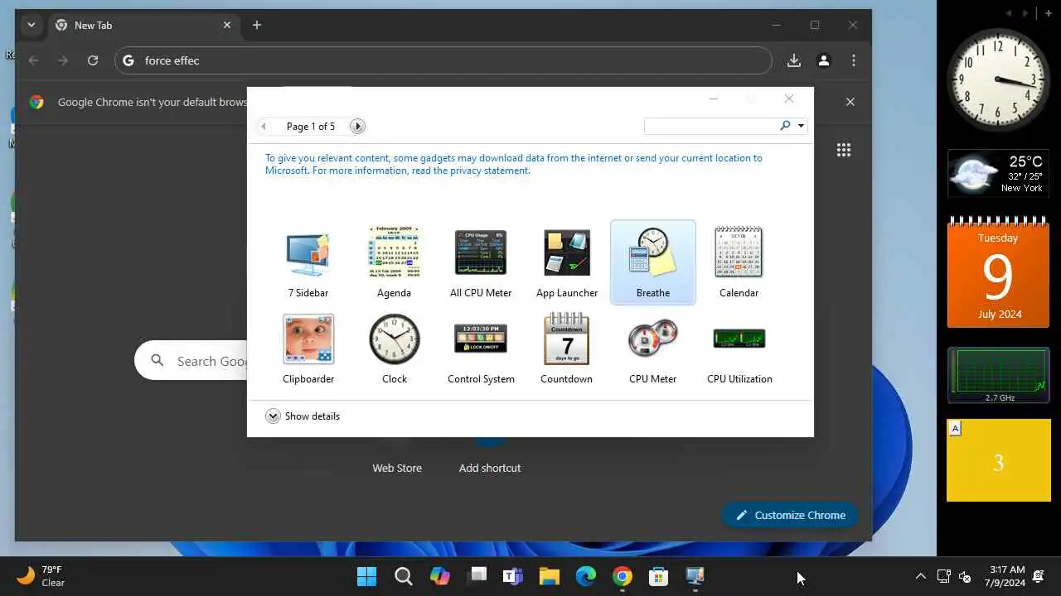Select the Clock gadget icon

pyautogui.click(x=395, y=339)
